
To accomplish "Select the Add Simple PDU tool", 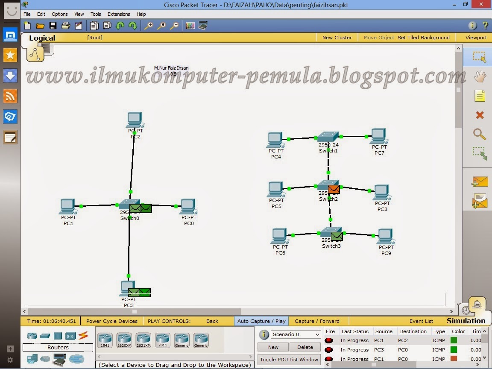I will (x=480, y=181).
